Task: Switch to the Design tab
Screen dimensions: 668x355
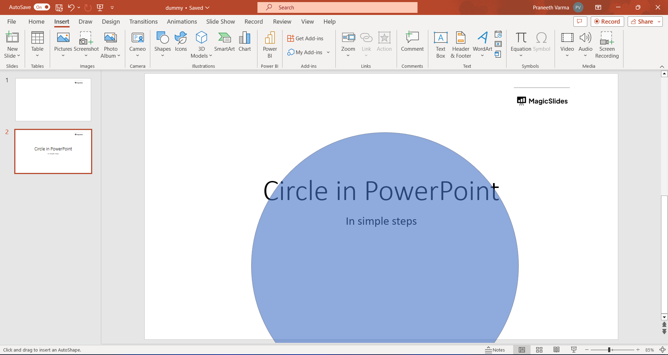Action: point(111,22)
